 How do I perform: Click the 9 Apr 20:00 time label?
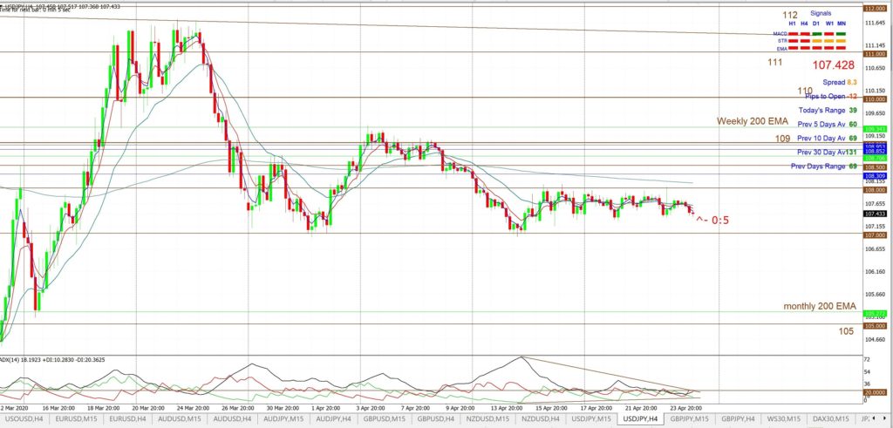coord(459,408)
